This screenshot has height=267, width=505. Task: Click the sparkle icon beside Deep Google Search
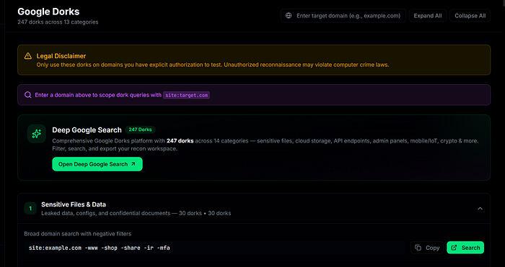(x=36, y=134)
